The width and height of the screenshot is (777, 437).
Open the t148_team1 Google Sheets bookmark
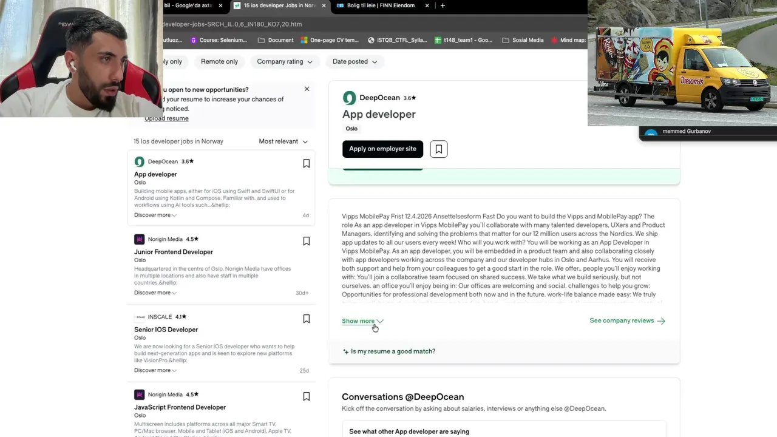click(x=463, y=40)
